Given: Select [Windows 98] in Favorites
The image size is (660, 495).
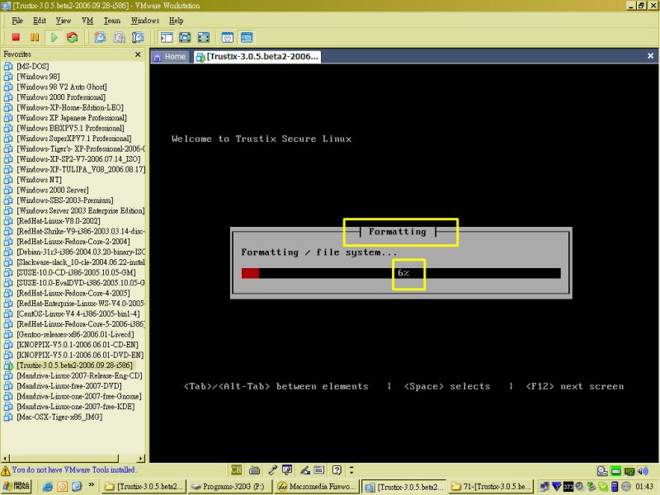Looking at the screenshot, I should point(38,77).
